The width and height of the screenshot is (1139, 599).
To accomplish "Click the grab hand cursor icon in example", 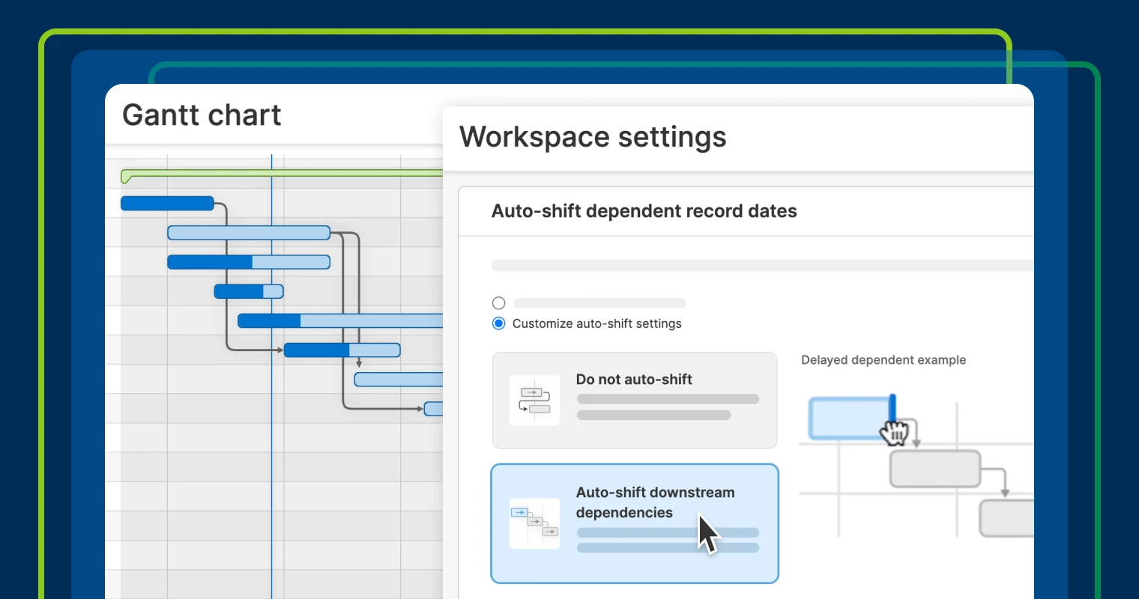I will click(x=894, y=432).
